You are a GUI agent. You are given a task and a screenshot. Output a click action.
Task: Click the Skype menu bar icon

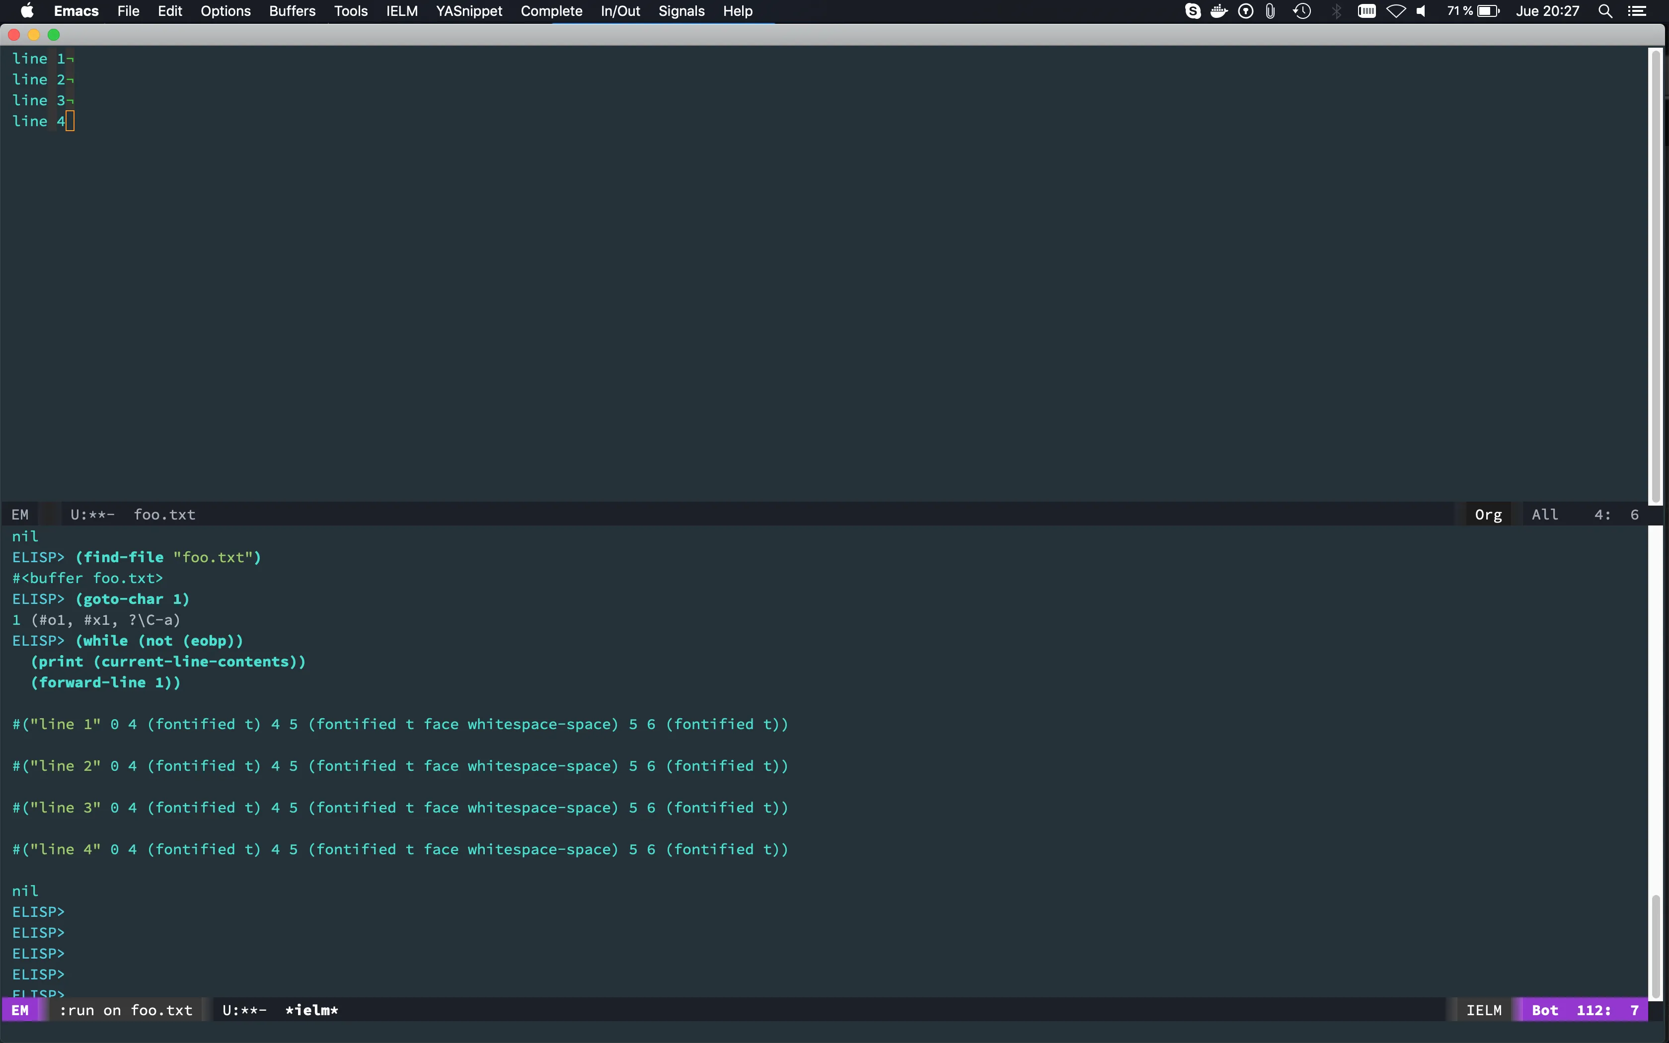[1193, 11]
